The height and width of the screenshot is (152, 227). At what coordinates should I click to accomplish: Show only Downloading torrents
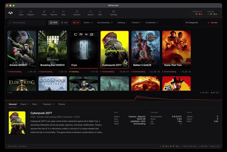[105, 23]
